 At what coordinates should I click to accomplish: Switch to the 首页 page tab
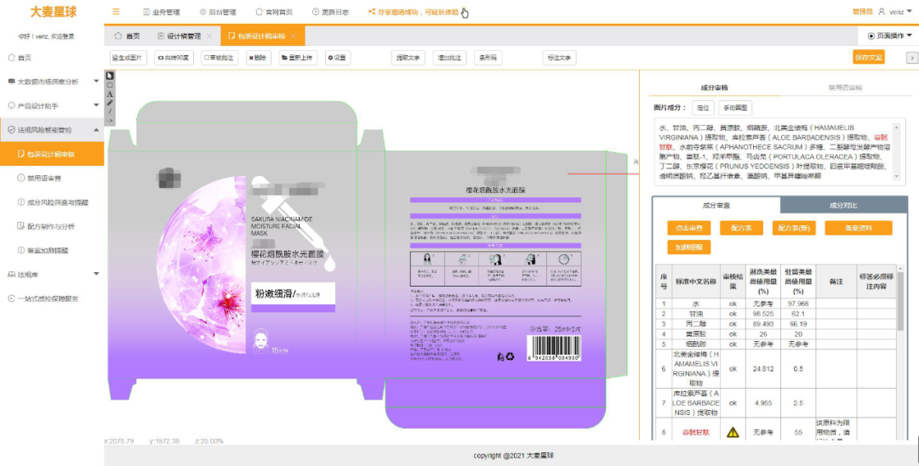[x=127, y=37]
